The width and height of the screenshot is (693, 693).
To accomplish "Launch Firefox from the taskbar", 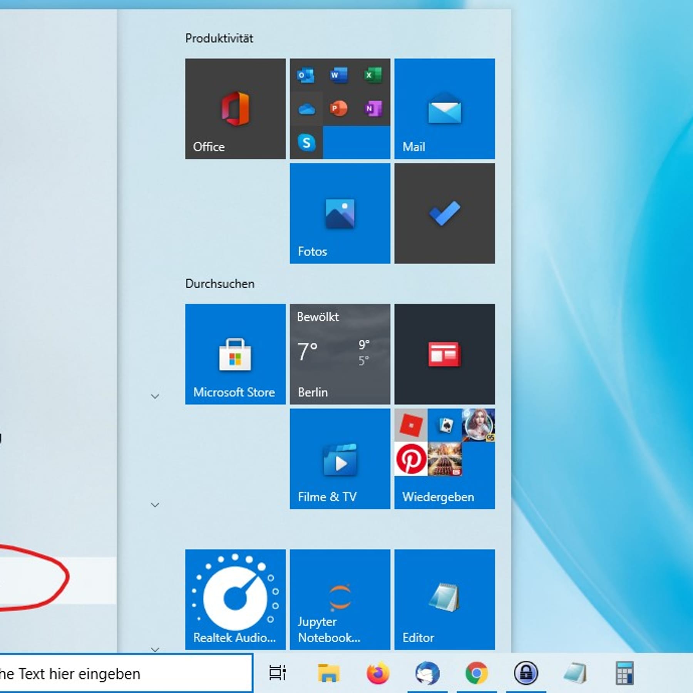I will (378, 673).
